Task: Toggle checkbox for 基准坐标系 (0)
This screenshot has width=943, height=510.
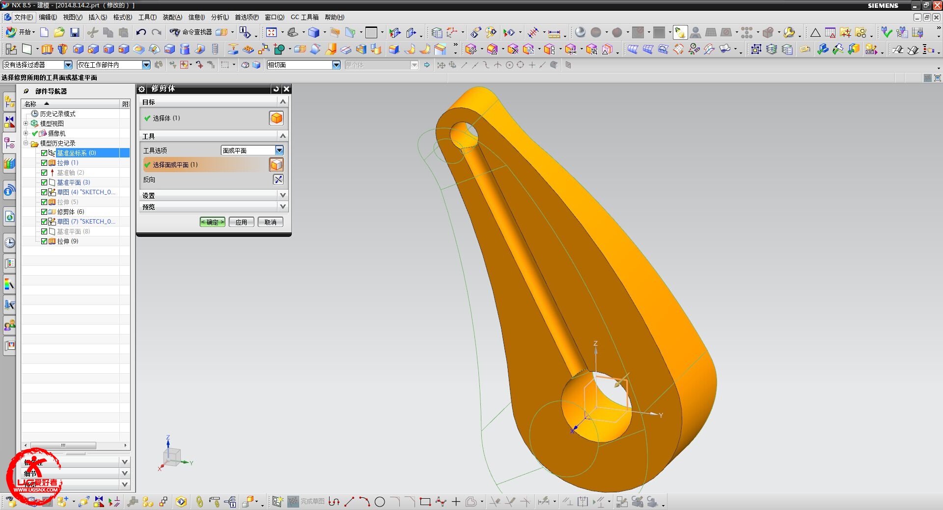Action: click(x=44, y=153)
